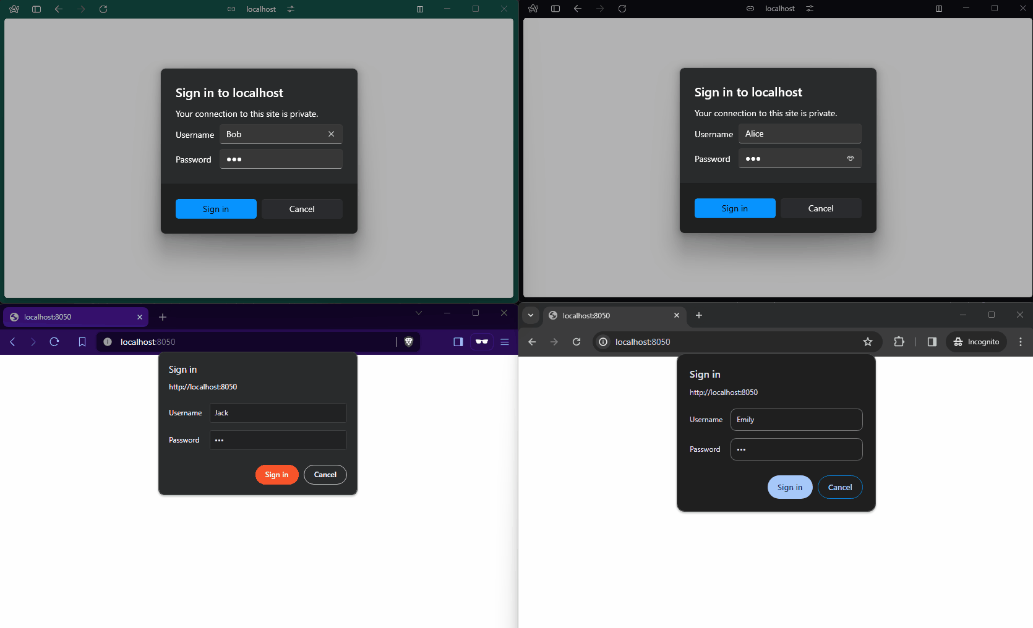Focus the username field containing Alice
Image resolution: width=1033 pixels, height=628 pixels.
(x=800, y=134)
